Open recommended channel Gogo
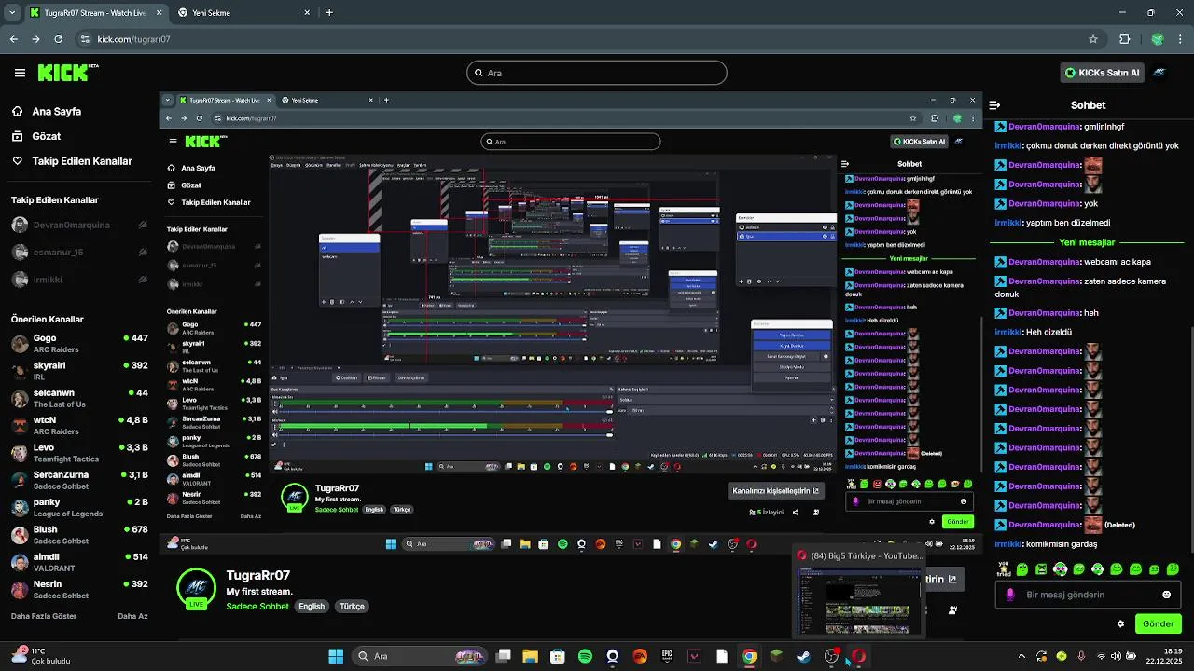Viewport: 1194px width, 671px height. [79, 343]
